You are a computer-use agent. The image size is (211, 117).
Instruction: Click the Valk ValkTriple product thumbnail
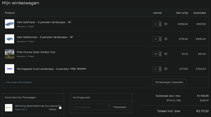click(x=9, y=24)
